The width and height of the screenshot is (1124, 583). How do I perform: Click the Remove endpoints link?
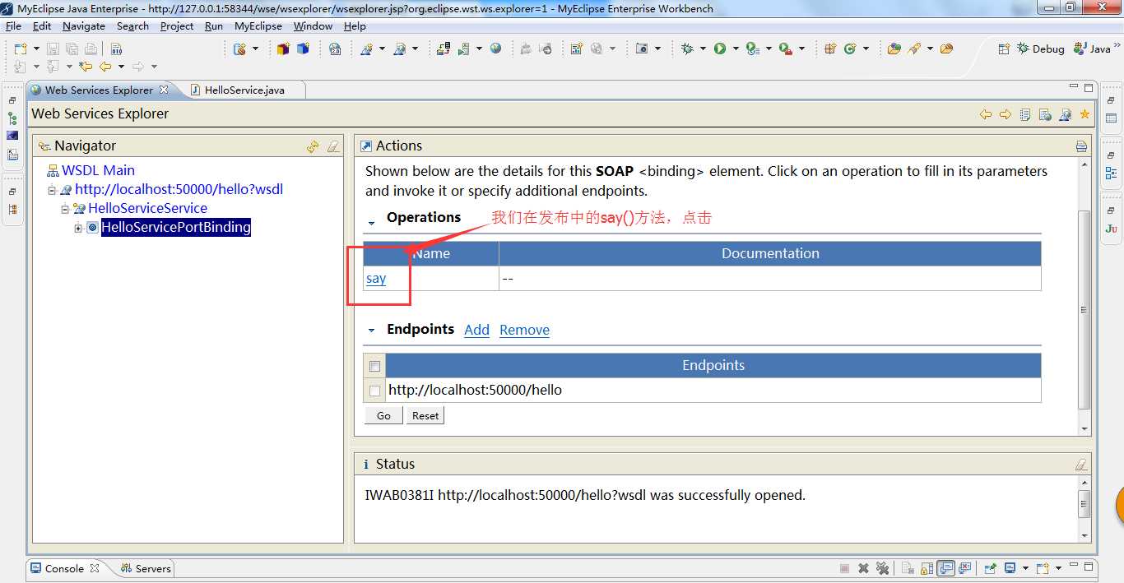[x=524, y=330]
